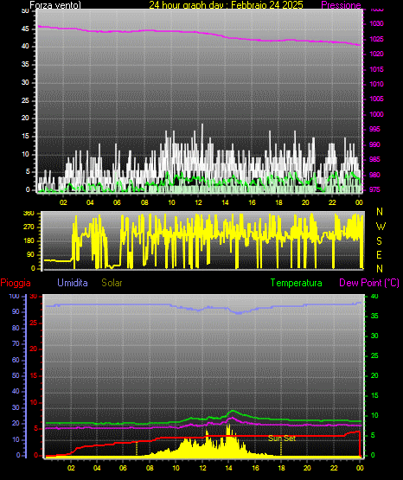Click the 270 wind direction axis value
The height and width of the screenshot is (480, 403).
(29, 227)
